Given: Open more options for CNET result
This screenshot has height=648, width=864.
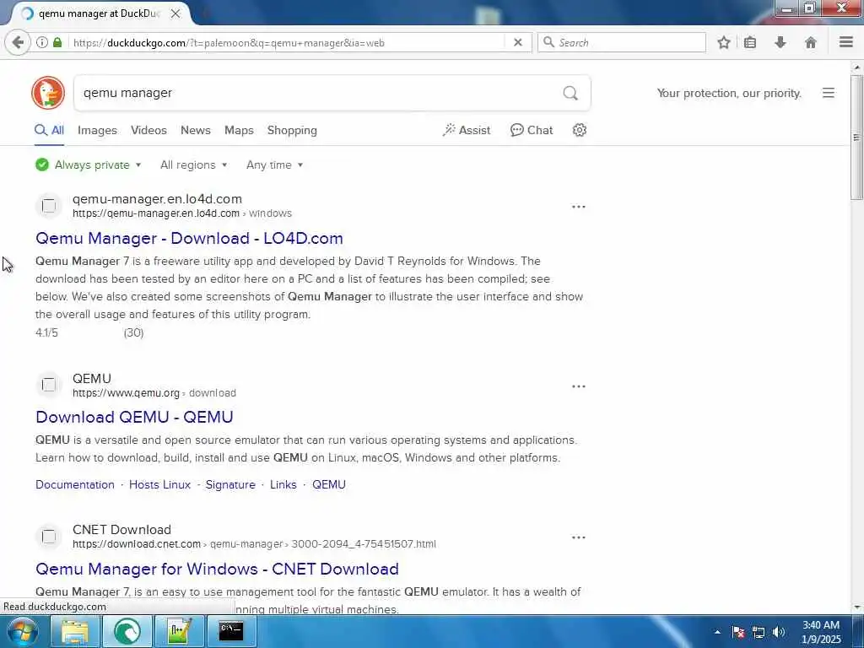Looking at the screenshot, I should 579,537.
